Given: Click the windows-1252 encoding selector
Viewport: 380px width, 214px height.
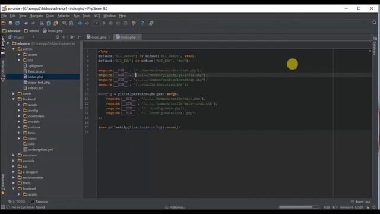Looking at the screenshot, I should pos(351,207).
